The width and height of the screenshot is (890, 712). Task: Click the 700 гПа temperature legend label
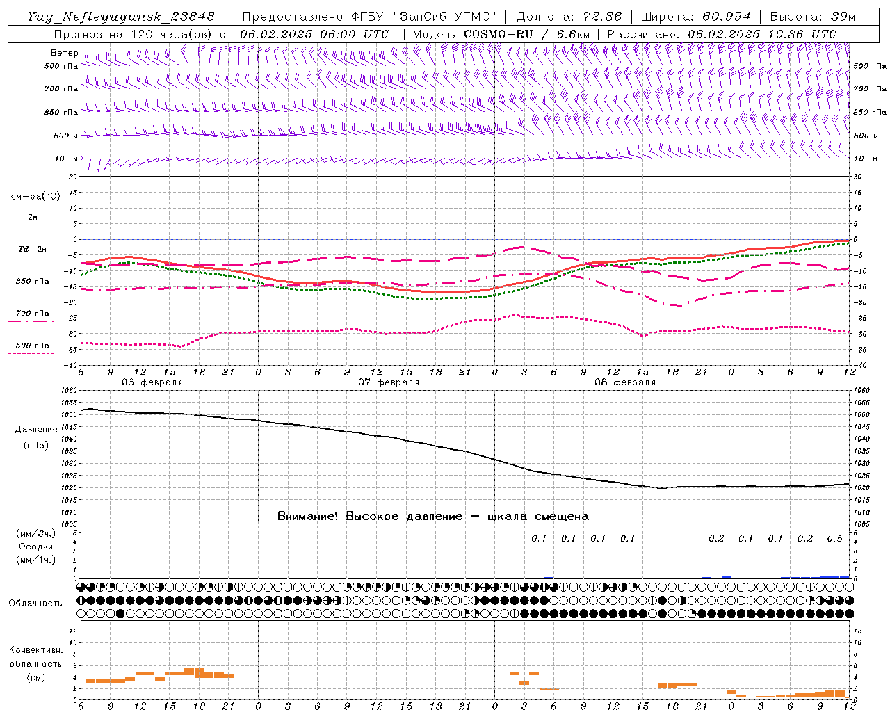(33, 313)
